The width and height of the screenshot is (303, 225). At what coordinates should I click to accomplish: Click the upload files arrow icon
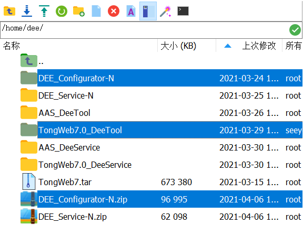click(44, 11)
